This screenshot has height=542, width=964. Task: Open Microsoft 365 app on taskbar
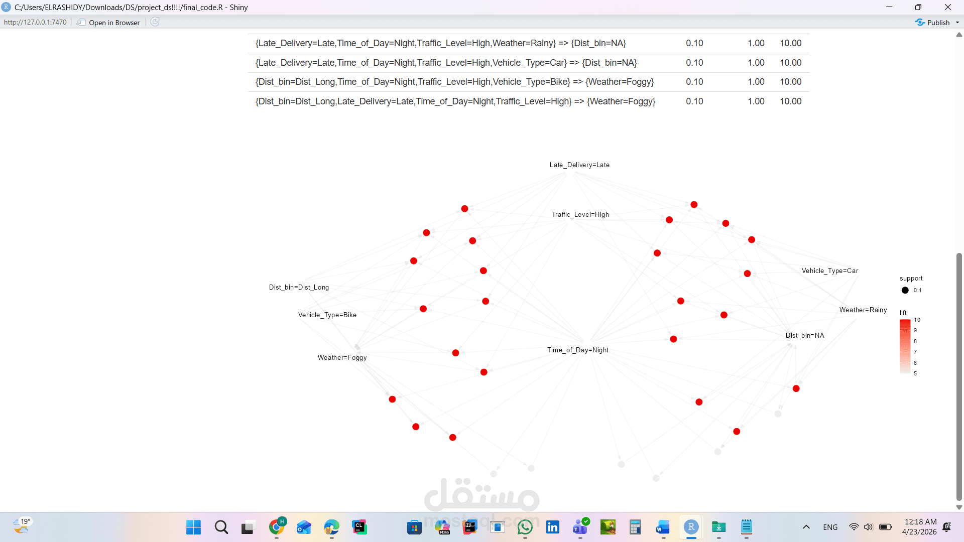442,527
